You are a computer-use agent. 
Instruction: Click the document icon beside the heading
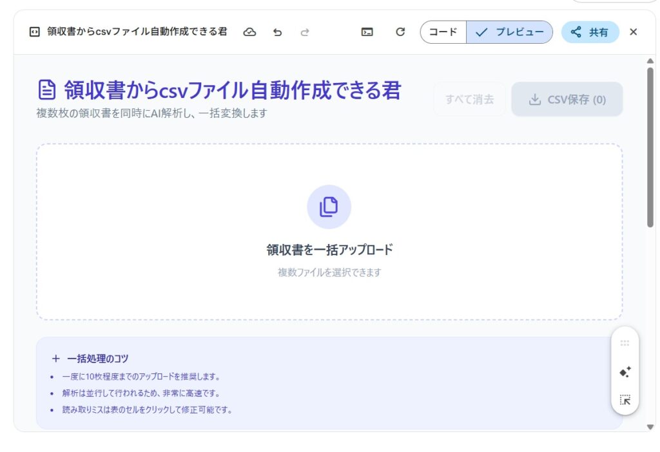(46, 90)
